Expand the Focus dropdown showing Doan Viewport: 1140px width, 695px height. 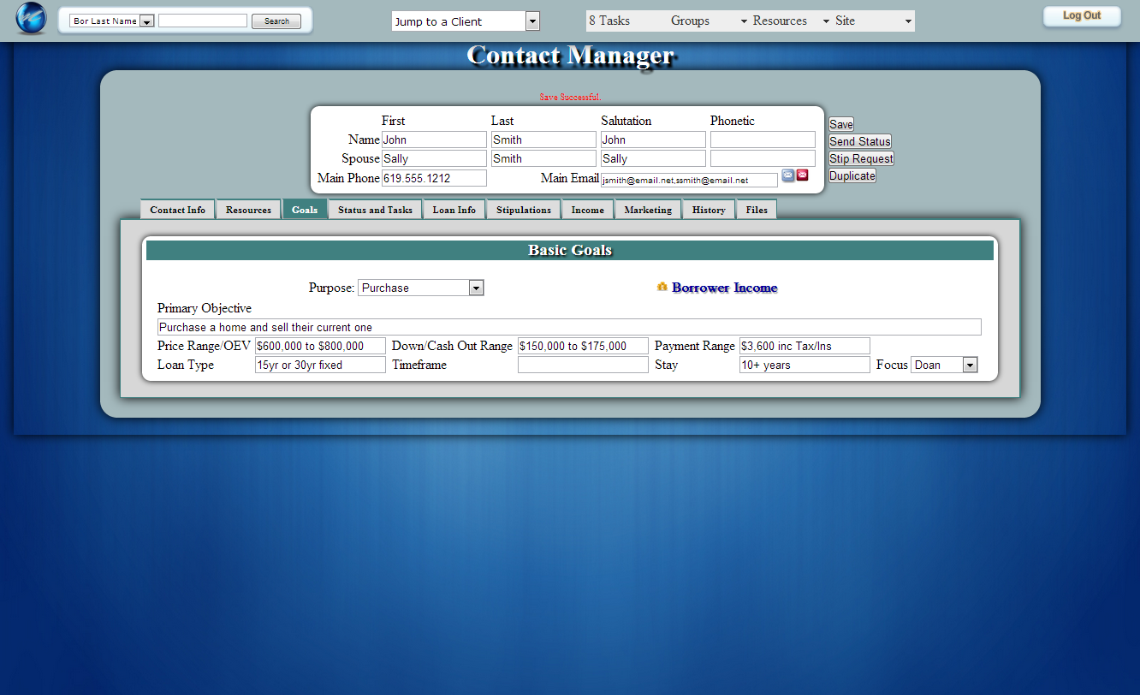pos(943,365)
